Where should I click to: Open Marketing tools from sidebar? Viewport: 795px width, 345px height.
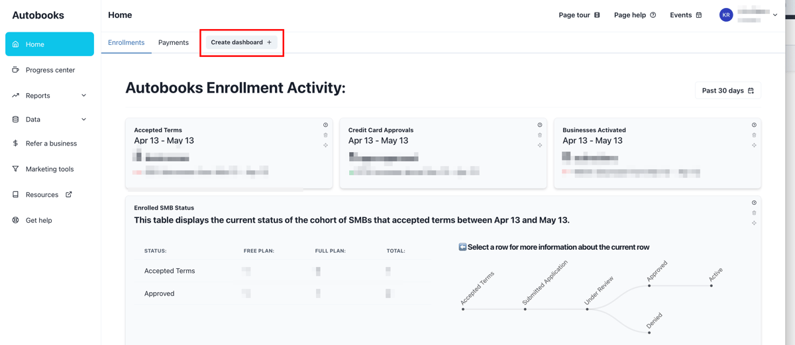(x=50, y=169)
